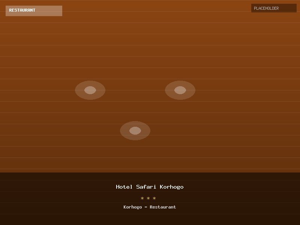Click the middle yellow rating star
Image resolution: width=300 pixels, height=225 pixels.
click(148, 198)
